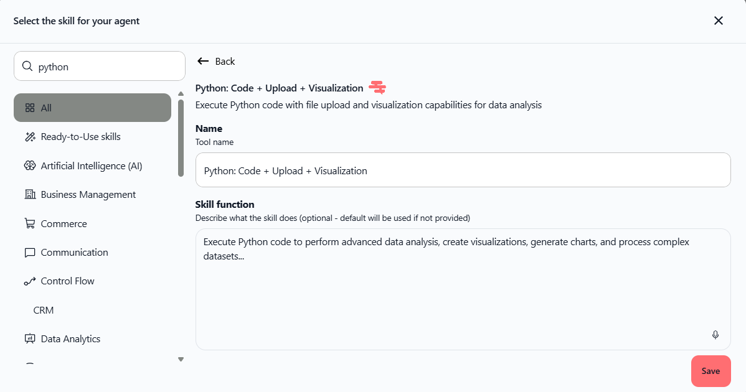The width and height of the screenshot is (746, 392).
Task: Click the Tool name input field
Action: pos(463,170)
